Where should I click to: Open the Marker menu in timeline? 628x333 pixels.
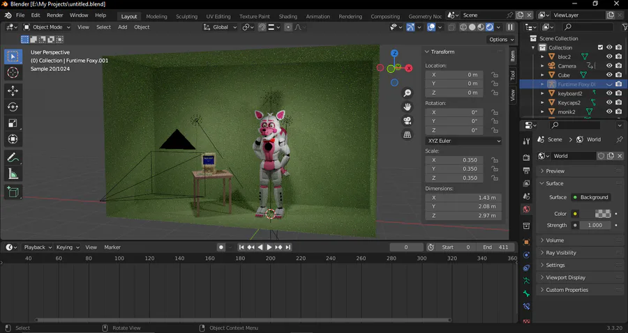(x=112, y=247)
